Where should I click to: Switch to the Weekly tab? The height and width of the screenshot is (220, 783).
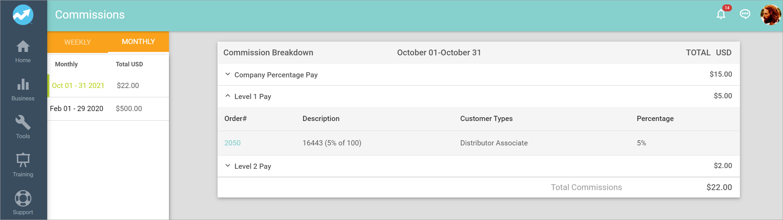click(x=78, y=42)
